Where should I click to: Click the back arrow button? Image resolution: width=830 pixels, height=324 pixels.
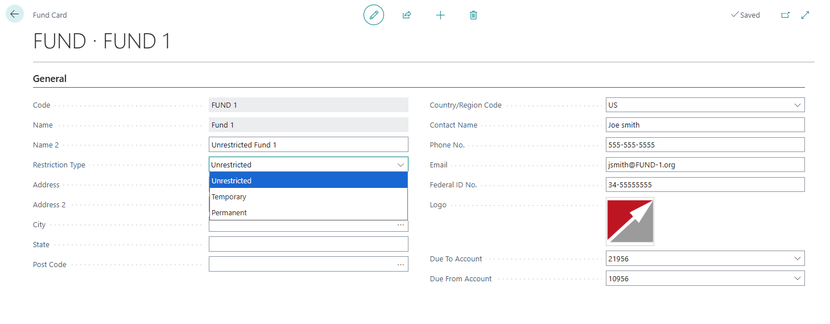click(15, 15)
